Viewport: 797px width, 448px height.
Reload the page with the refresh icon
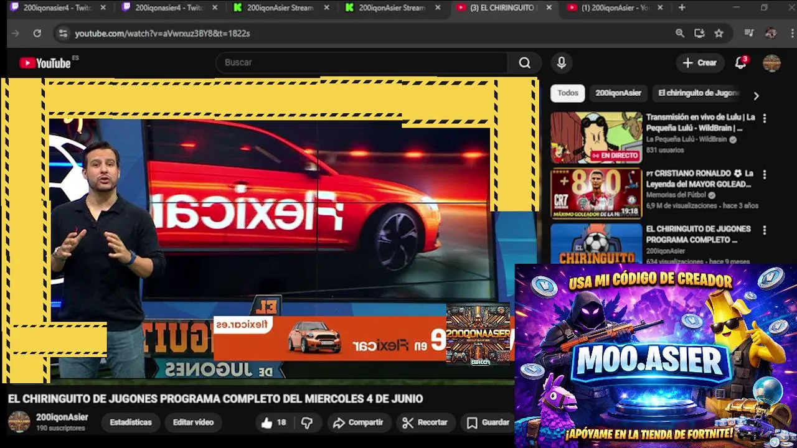tap(37, 33)
